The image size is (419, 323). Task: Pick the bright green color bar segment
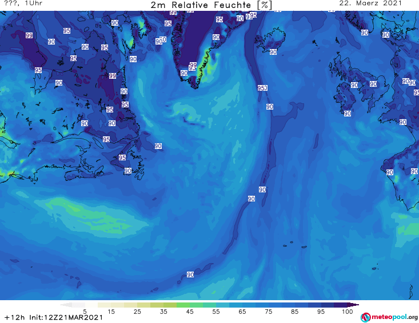[183, 305]
